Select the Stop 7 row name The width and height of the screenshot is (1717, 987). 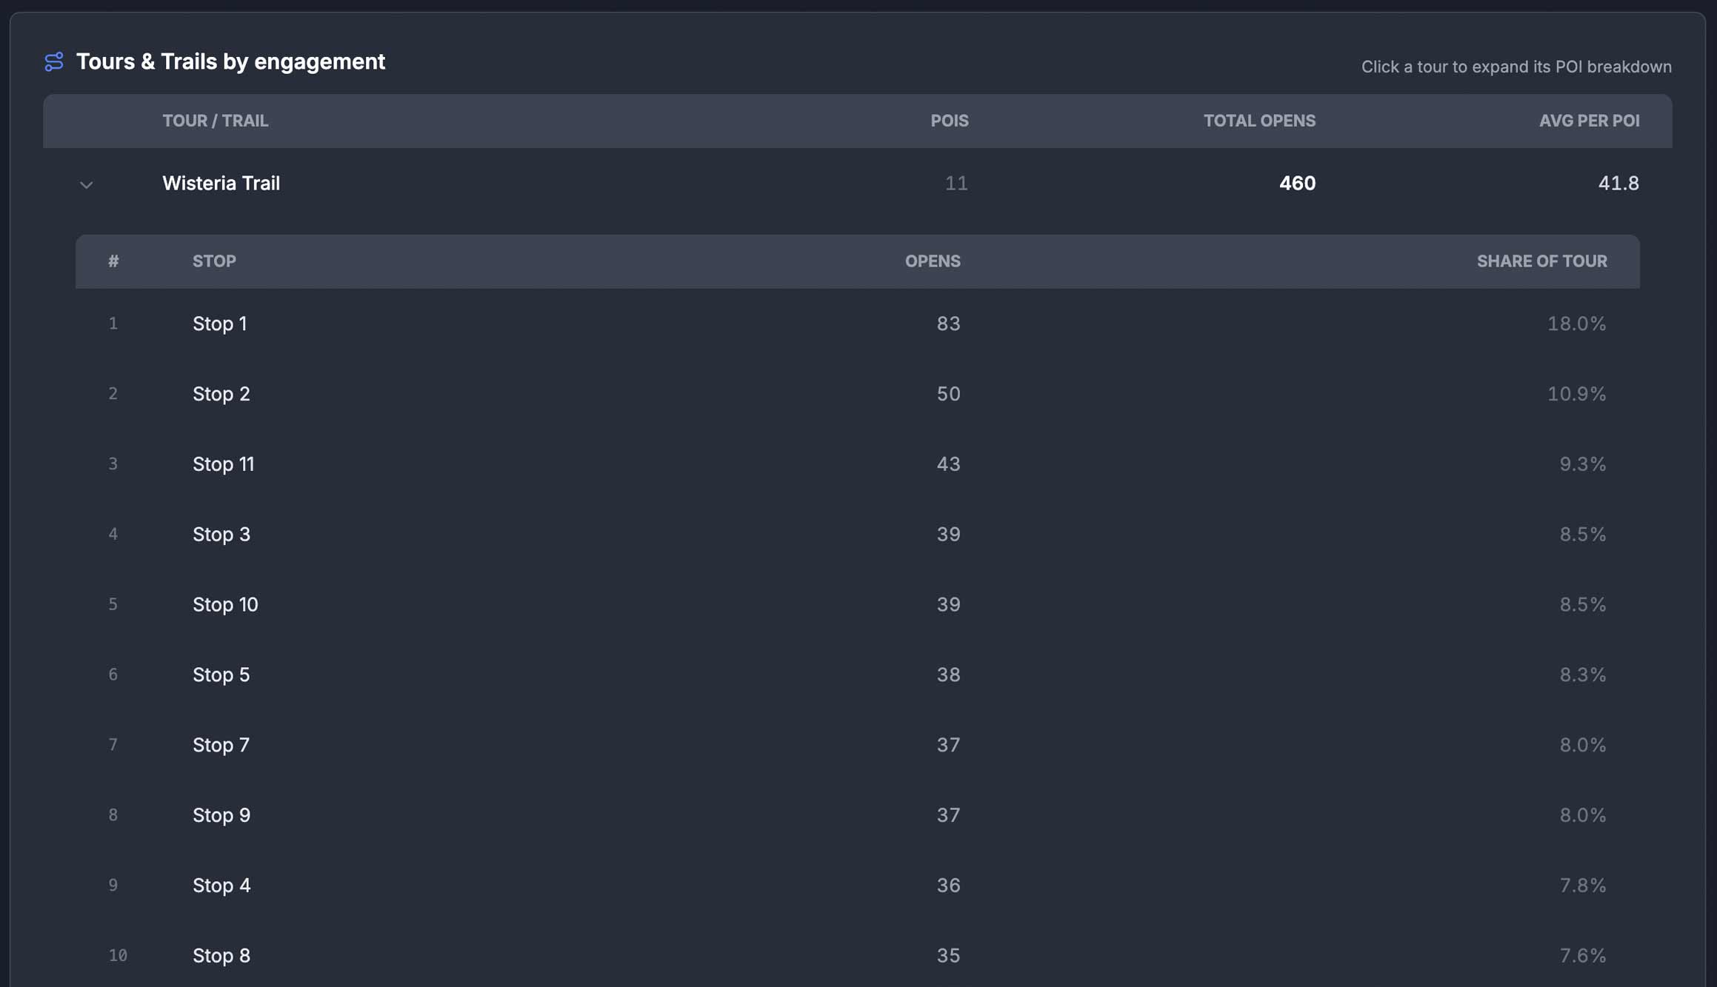click(x=221, y=745)
